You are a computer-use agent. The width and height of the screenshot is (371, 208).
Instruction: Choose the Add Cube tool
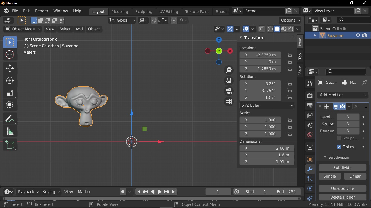(10, 145)
